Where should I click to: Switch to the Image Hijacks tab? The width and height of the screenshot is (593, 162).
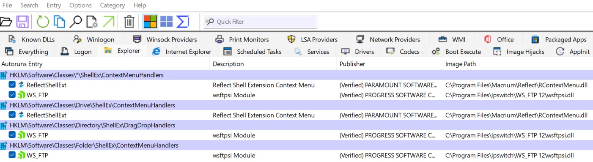519,52
